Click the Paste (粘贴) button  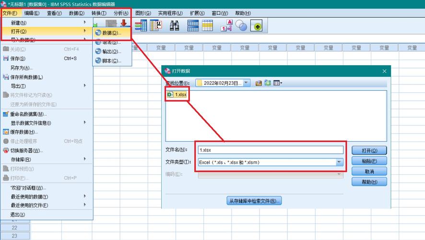click(x=369, y=161)
